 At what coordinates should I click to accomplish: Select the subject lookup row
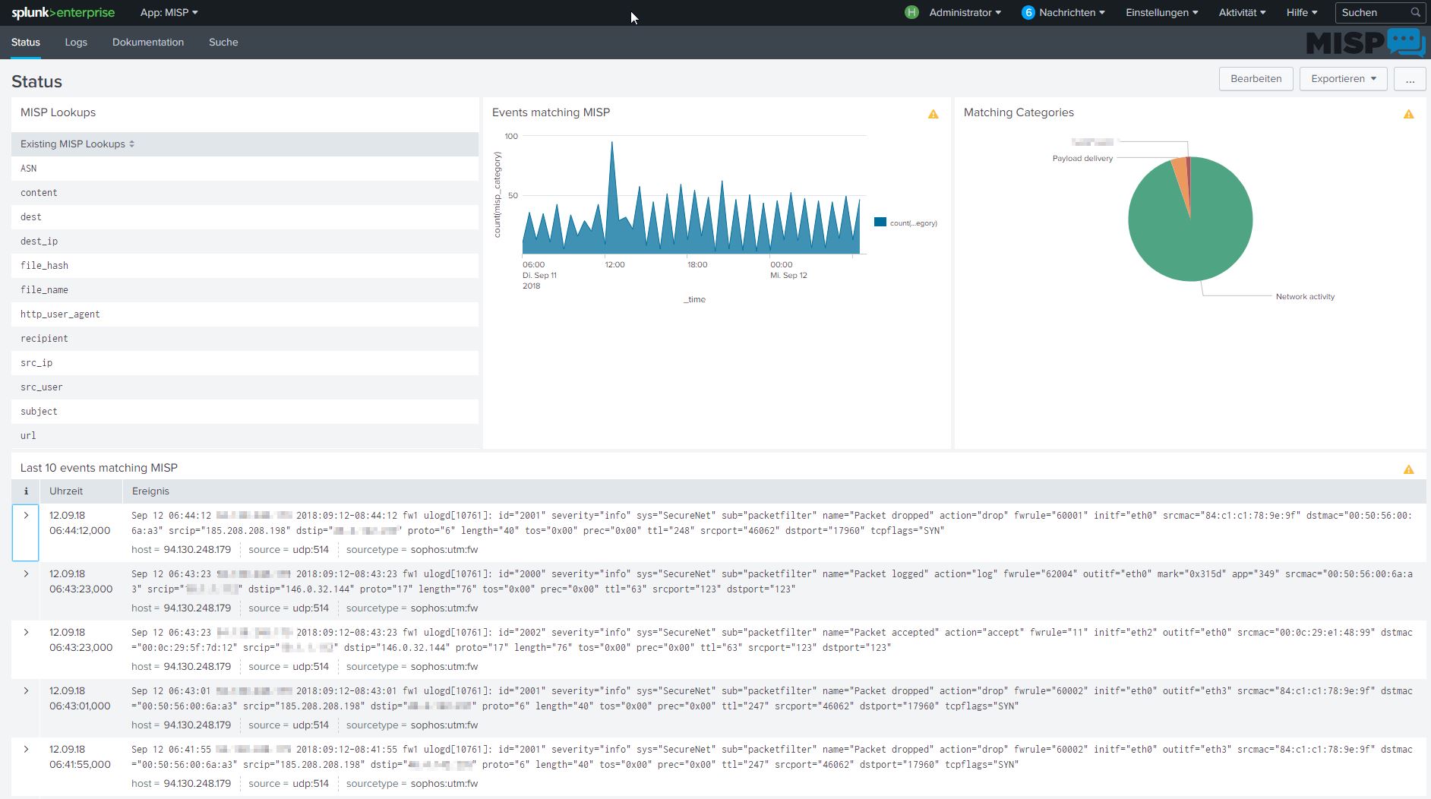(245, 412)
